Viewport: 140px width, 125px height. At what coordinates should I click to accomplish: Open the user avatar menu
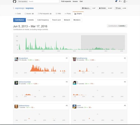click(x=125, y=1)
